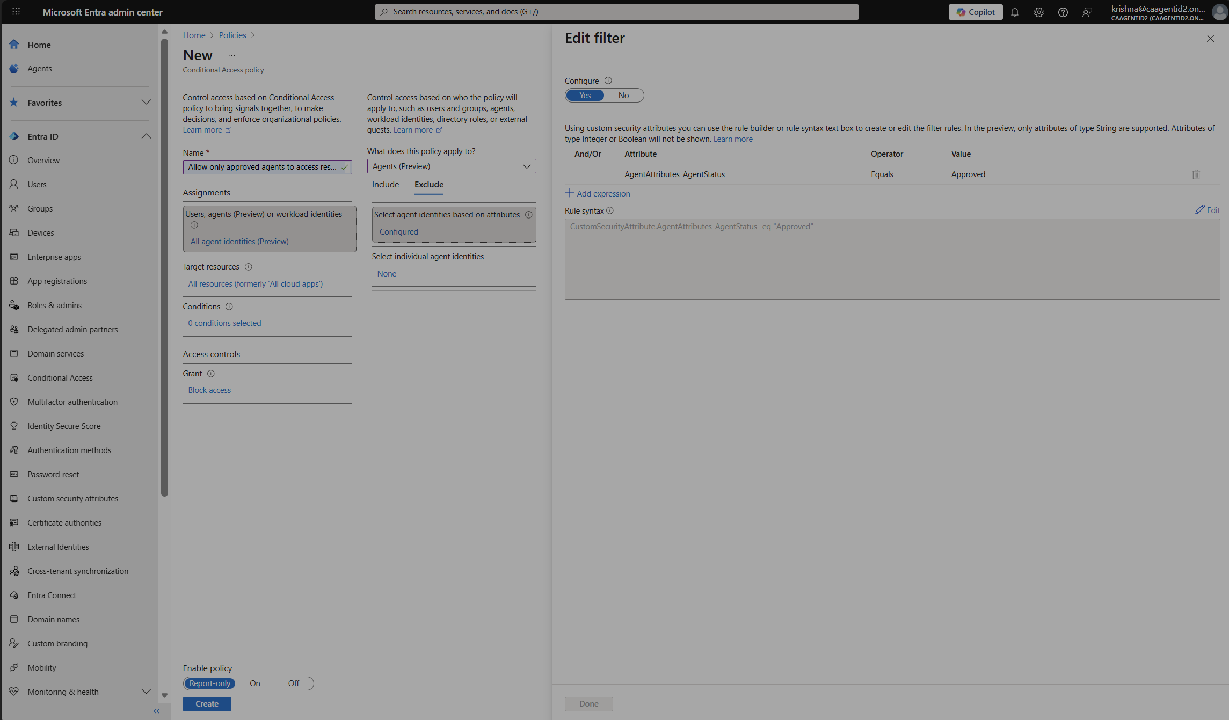Set Enable policy to Report-only

[x=209, y=683]
